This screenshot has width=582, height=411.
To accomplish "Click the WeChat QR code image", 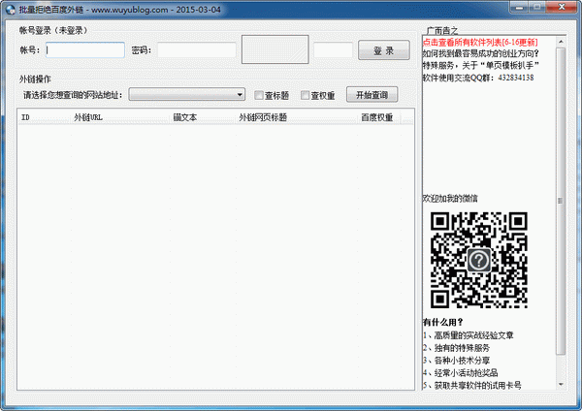I will pyautogui.click(x=479, y=260).
